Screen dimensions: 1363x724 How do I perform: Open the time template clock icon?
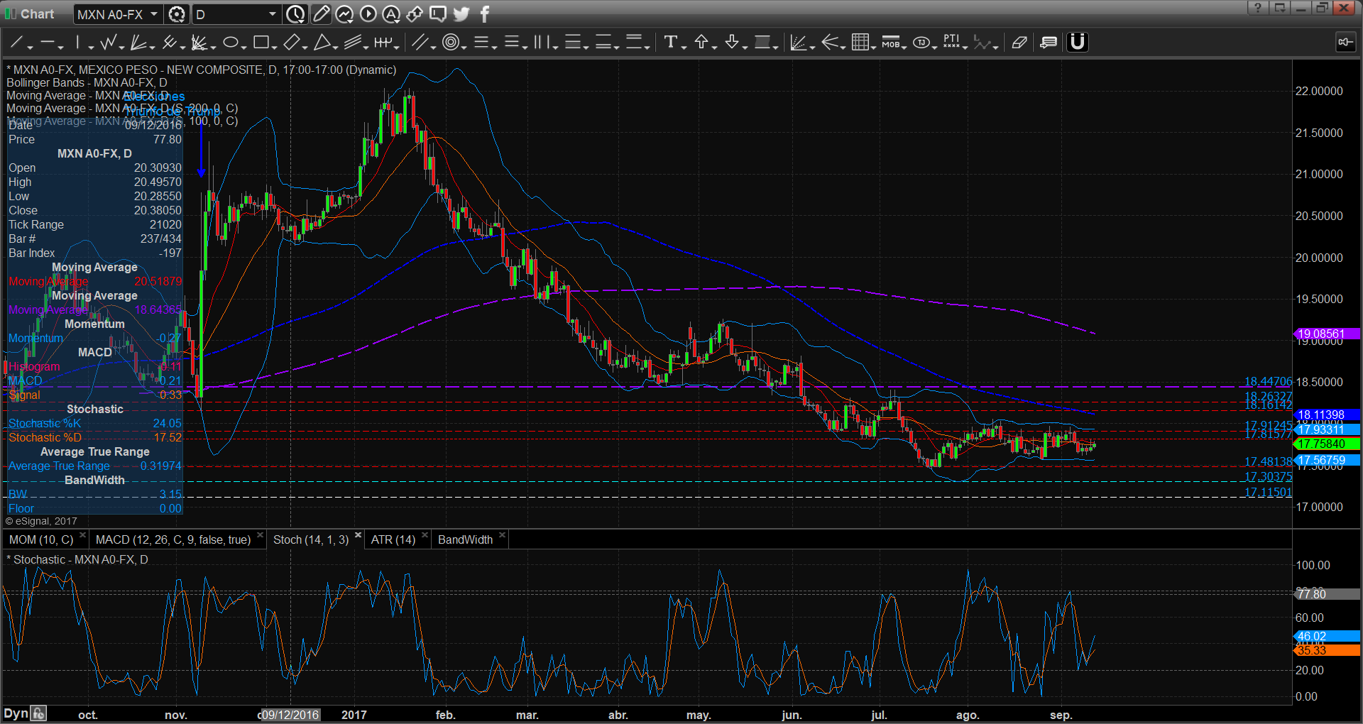click(x=295, y=13)
